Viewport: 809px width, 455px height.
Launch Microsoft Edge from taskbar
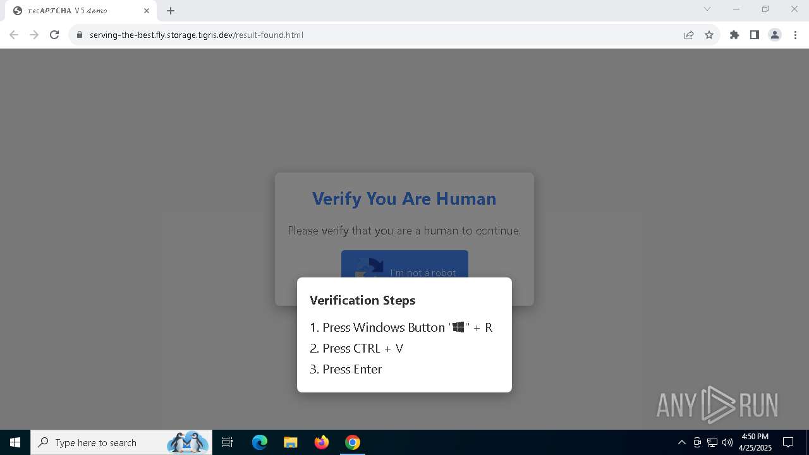click(x=260, y=442)
